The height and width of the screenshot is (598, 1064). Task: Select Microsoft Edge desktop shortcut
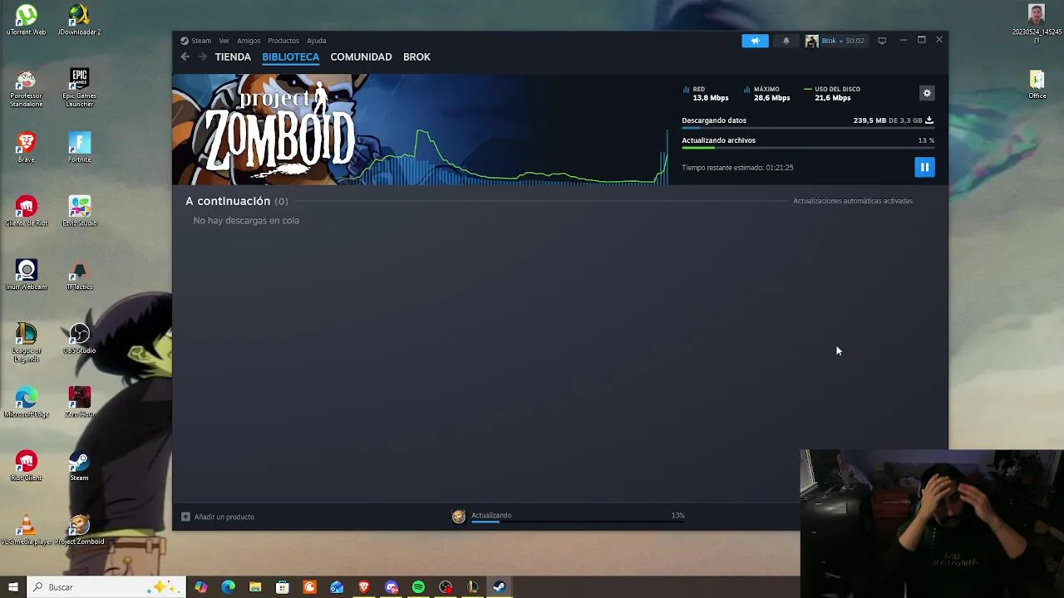coord(26,403)
